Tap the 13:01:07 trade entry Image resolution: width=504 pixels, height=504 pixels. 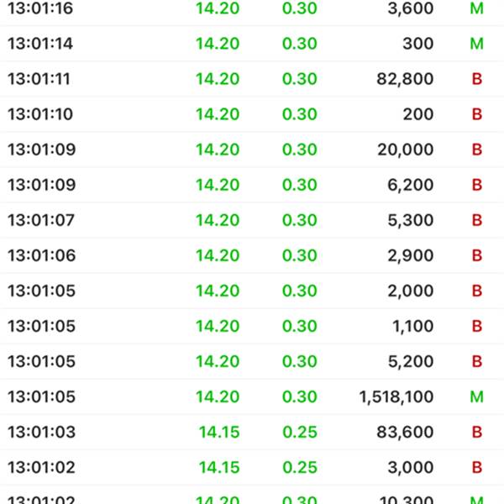252,220
